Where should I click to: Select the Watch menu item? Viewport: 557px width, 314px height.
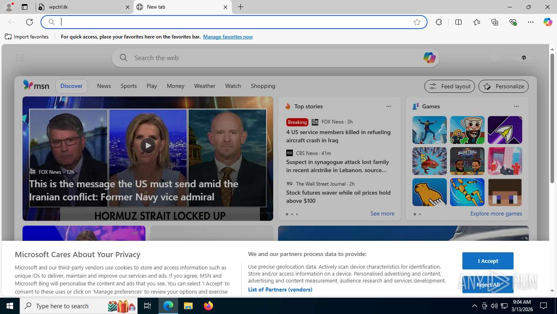pyautogui.click(x=233, y=86)
